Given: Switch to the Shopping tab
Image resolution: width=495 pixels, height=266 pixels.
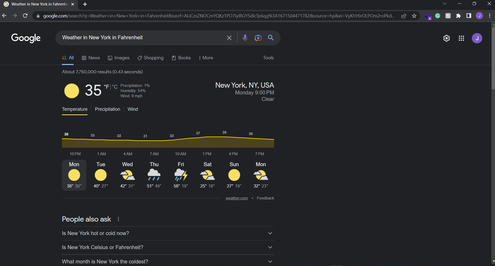Looking at the screenshot, I should pos(150,58).
